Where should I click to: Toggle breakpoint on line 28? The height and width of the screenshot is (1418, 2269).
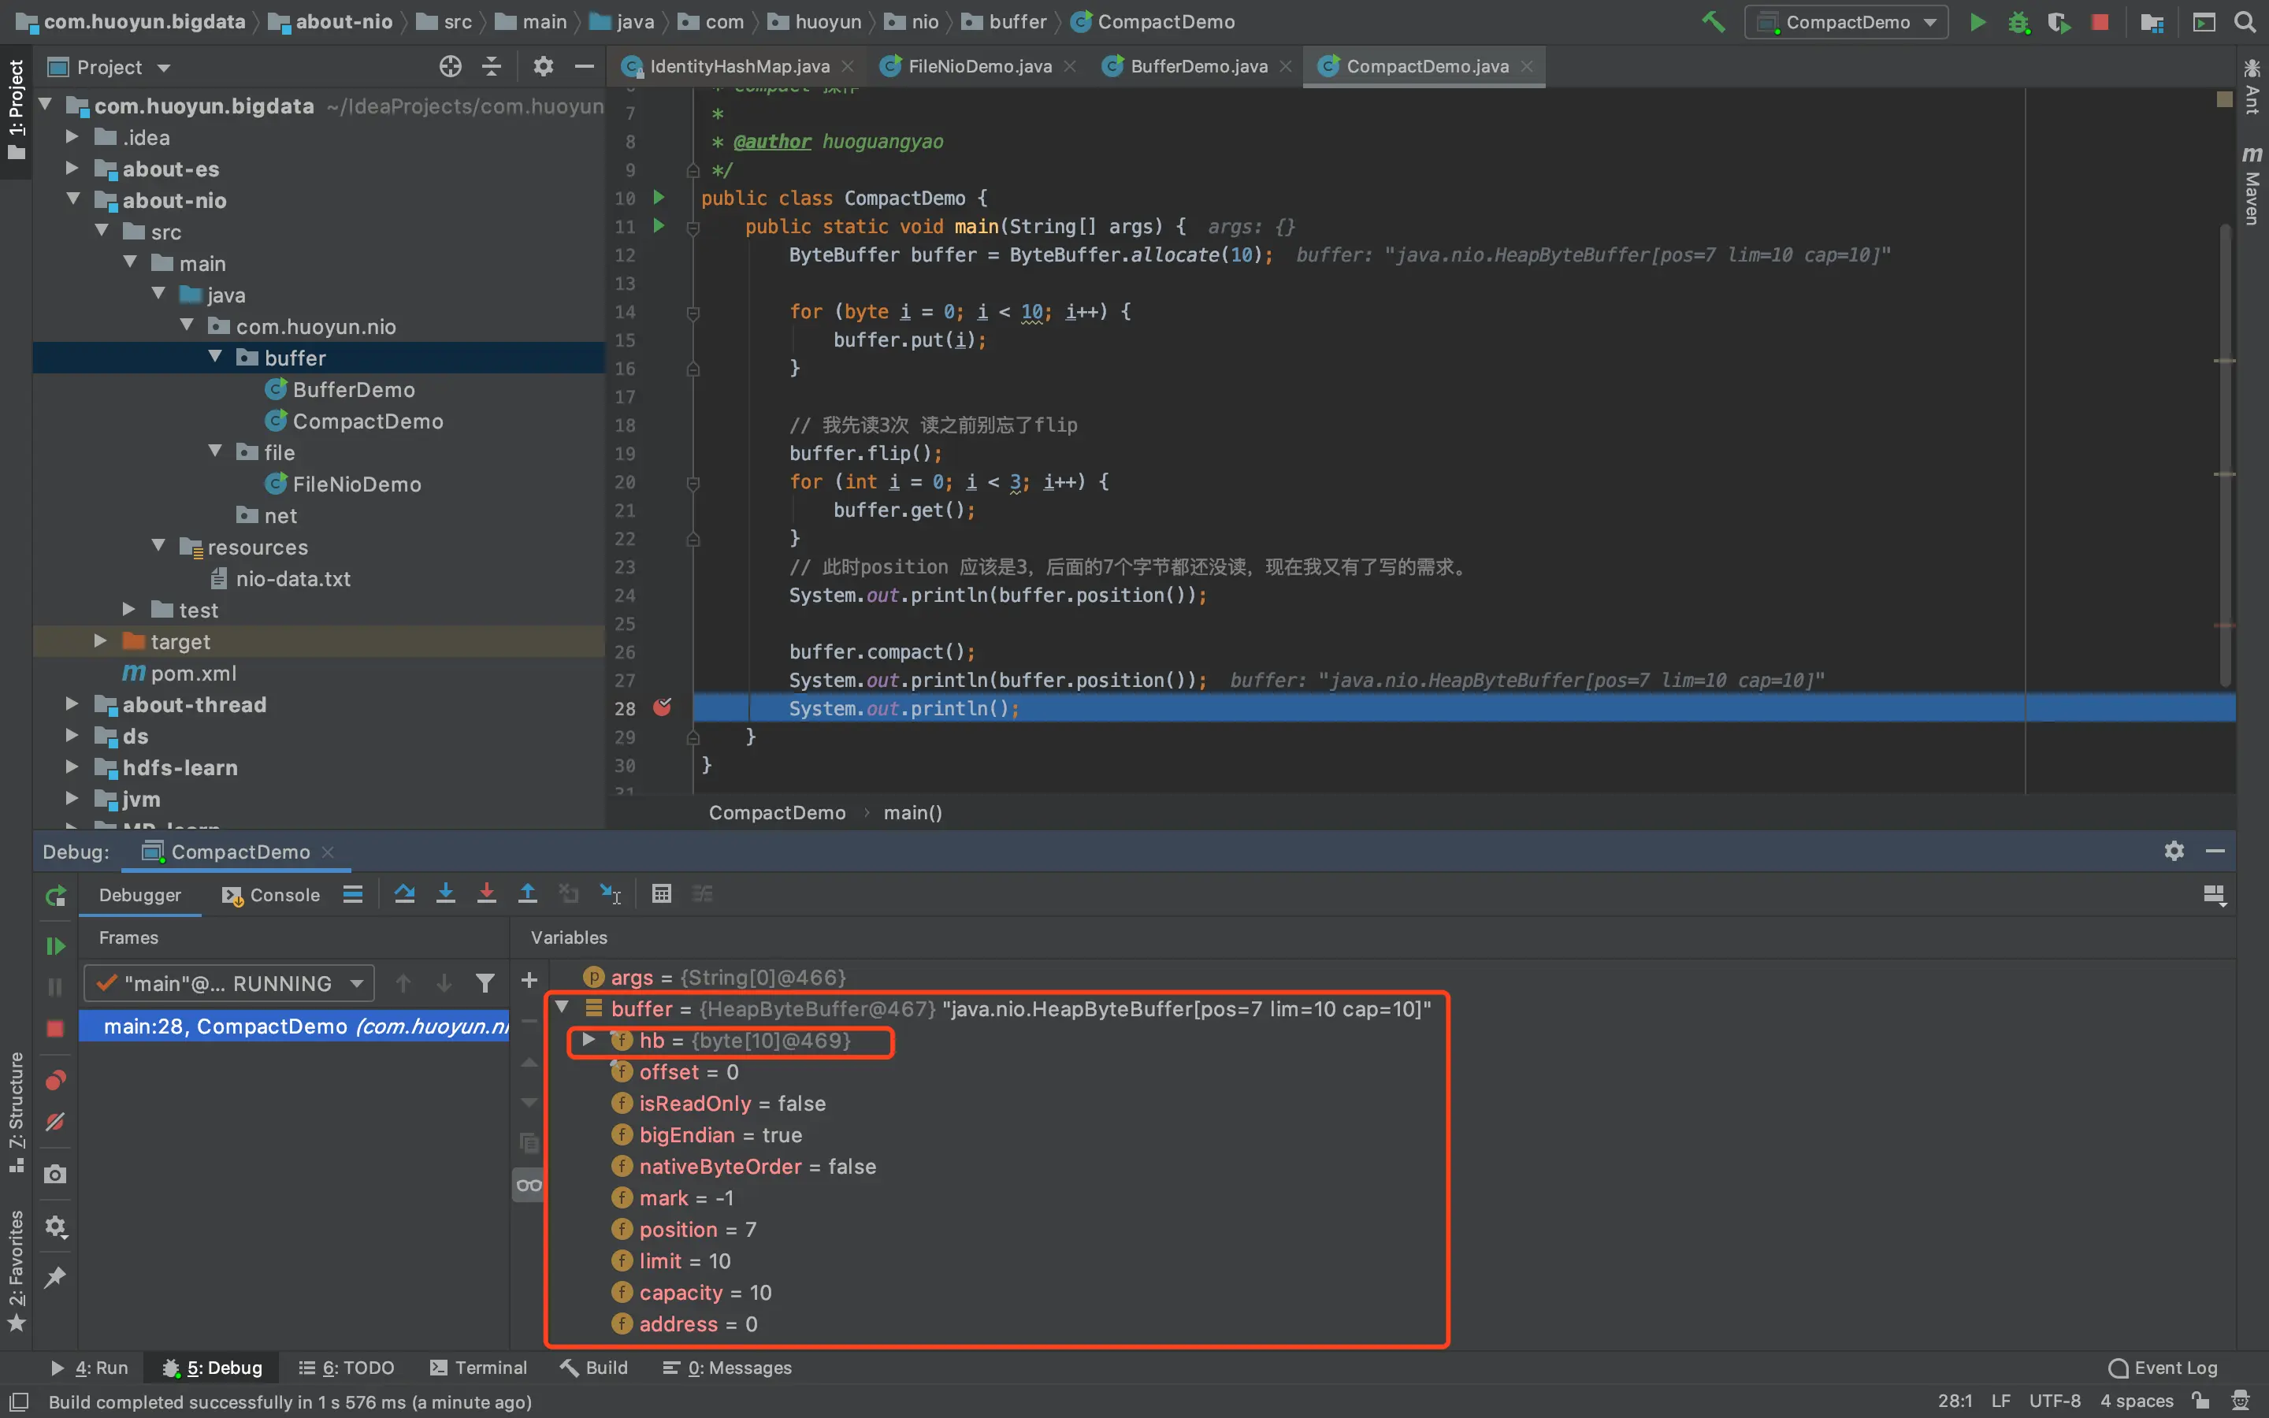[x=662, y=708]
